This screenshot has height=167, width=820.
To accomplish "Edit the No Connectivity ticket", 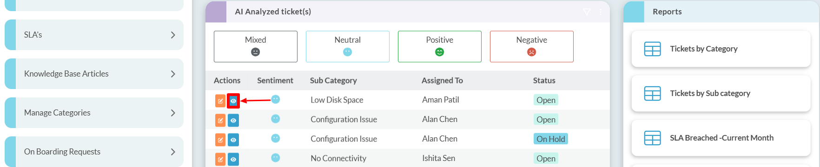I will click(x=220, y=159).
